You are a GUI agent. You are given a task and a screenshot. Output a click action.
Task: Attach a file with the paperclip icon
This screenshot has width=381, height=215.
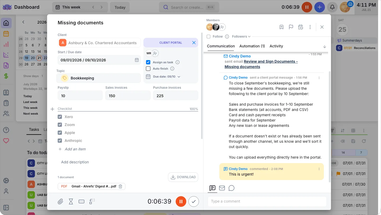coord(60,201)
